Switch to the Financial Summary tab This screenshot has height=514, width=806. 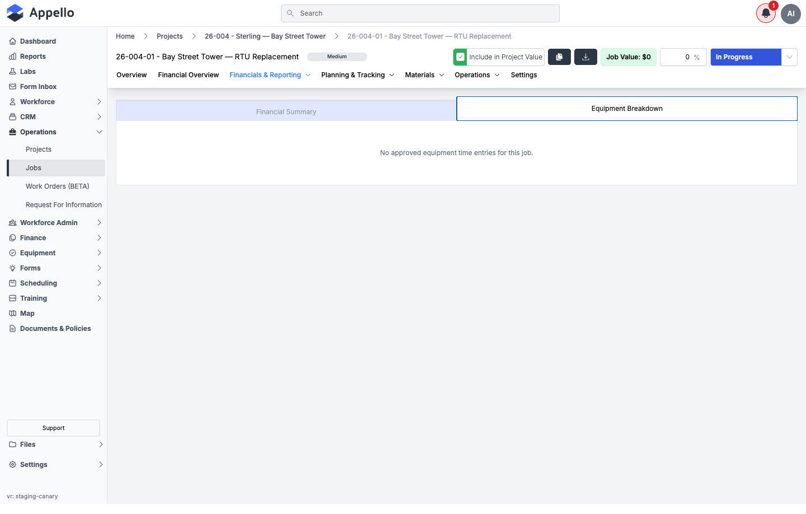click(x=286, y=111)
